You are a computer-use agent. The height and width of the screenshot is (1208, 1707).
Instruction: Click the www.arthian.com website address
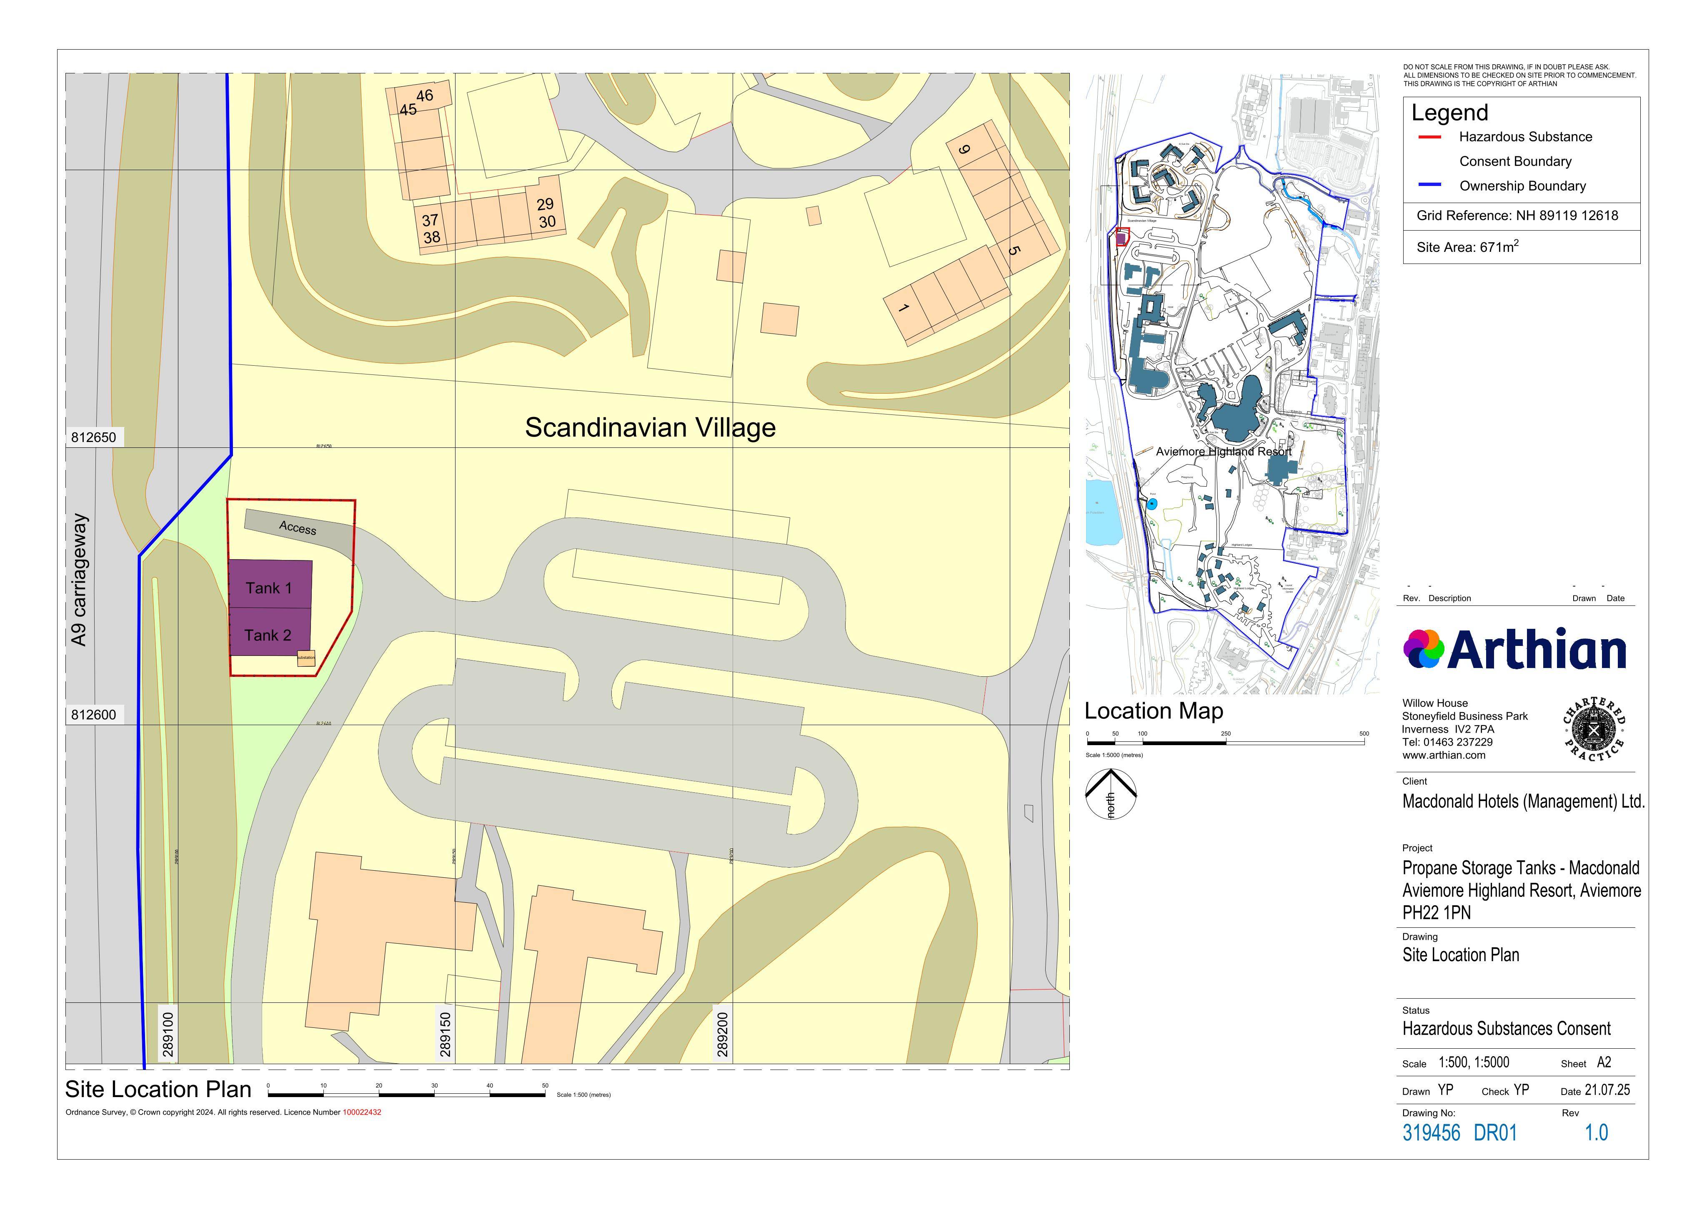point(1444,755)
